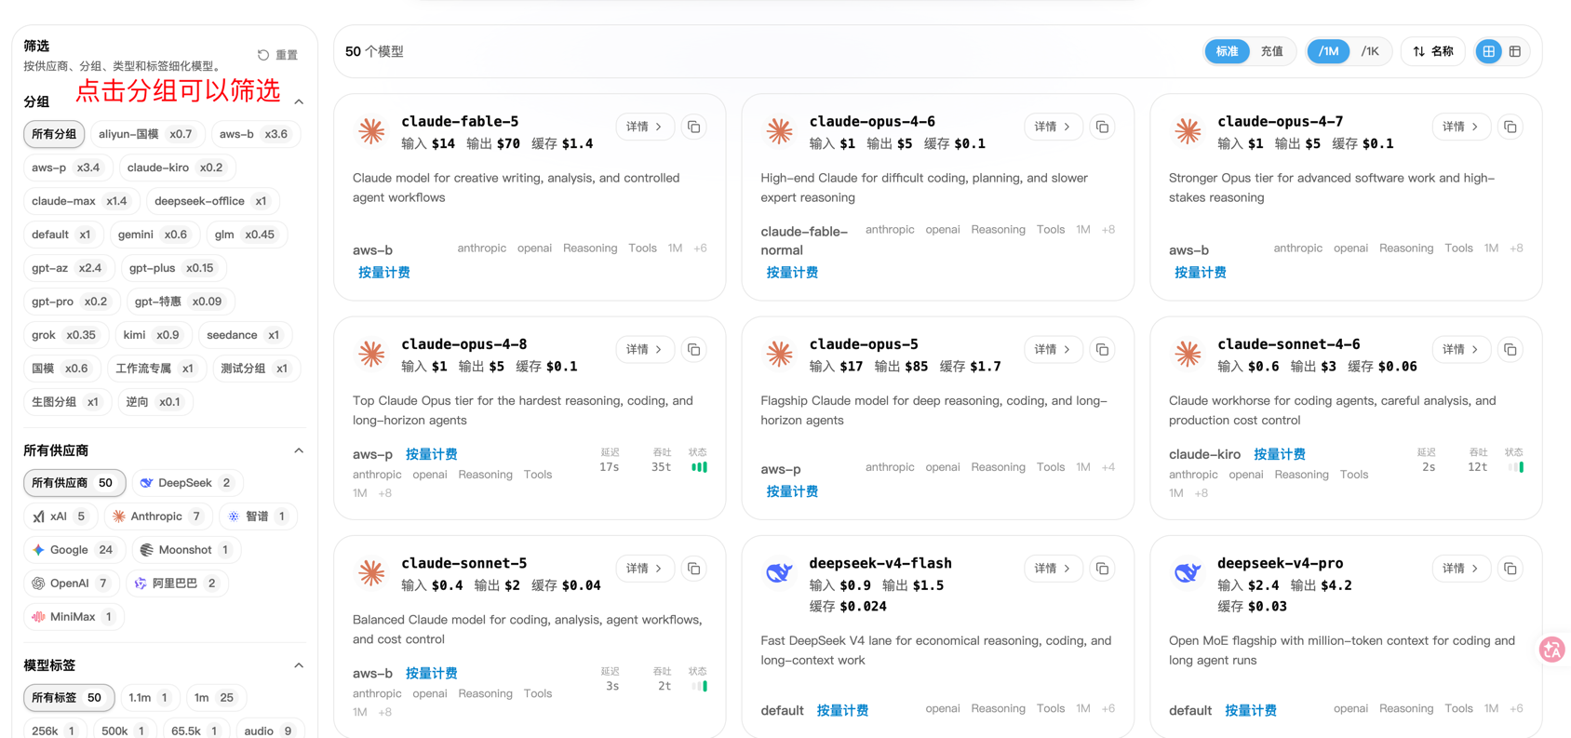Click the 重置 reset filters button
This screenshot has width=1571, height=738.
point(278,55)
